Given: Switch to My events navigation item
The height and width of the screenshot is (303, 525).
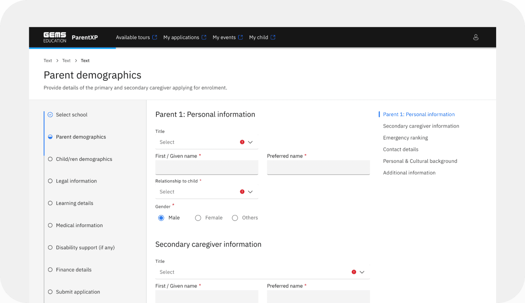Looking at the screenshot, I should [x=224, y=37].
